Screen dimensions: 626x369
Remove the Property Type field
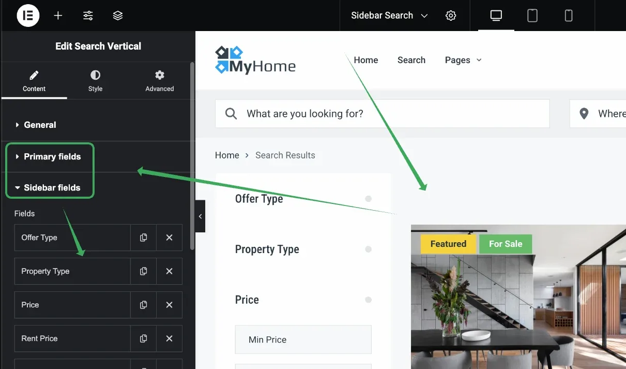169,271
